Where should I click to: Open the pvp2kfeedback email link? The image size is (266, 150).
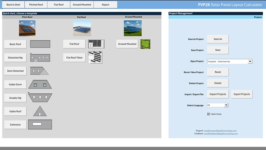tap(221, 133)
